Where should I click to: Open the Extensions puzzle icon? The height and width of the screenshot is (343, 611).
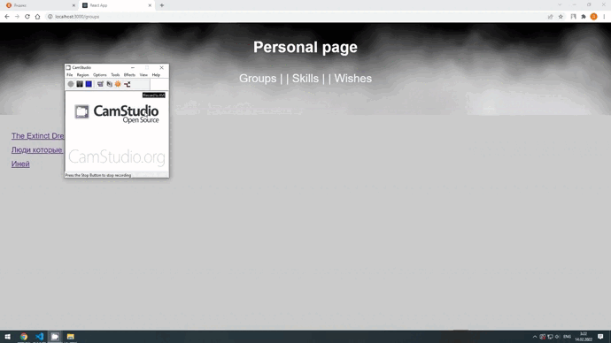(x=584, y=17)
